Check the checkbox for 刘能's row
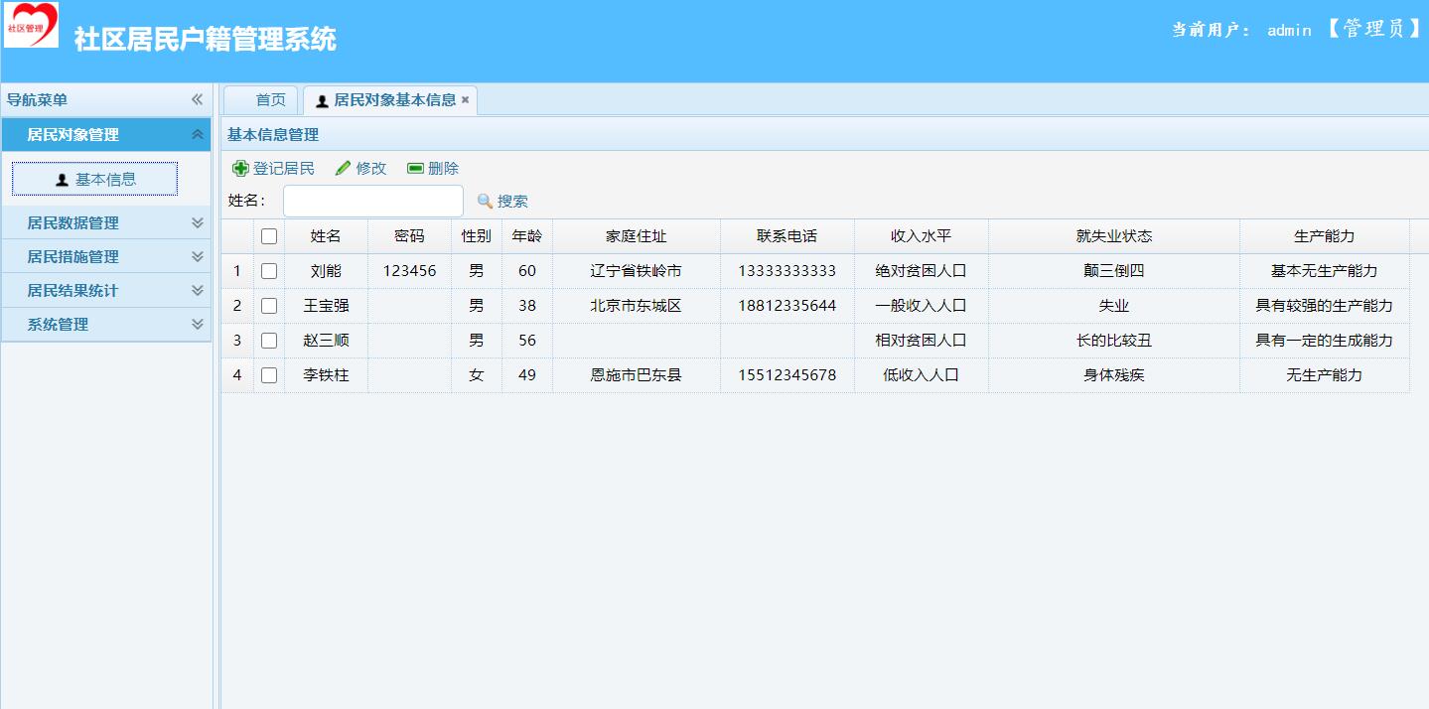The width and height of the screenshot is (1429, 709). click(x=269, y=270)
